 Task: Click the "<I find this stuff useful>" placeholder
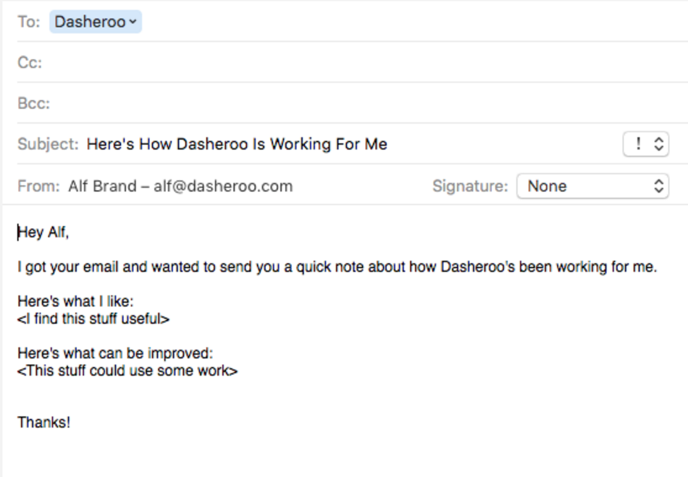(93, 319)
